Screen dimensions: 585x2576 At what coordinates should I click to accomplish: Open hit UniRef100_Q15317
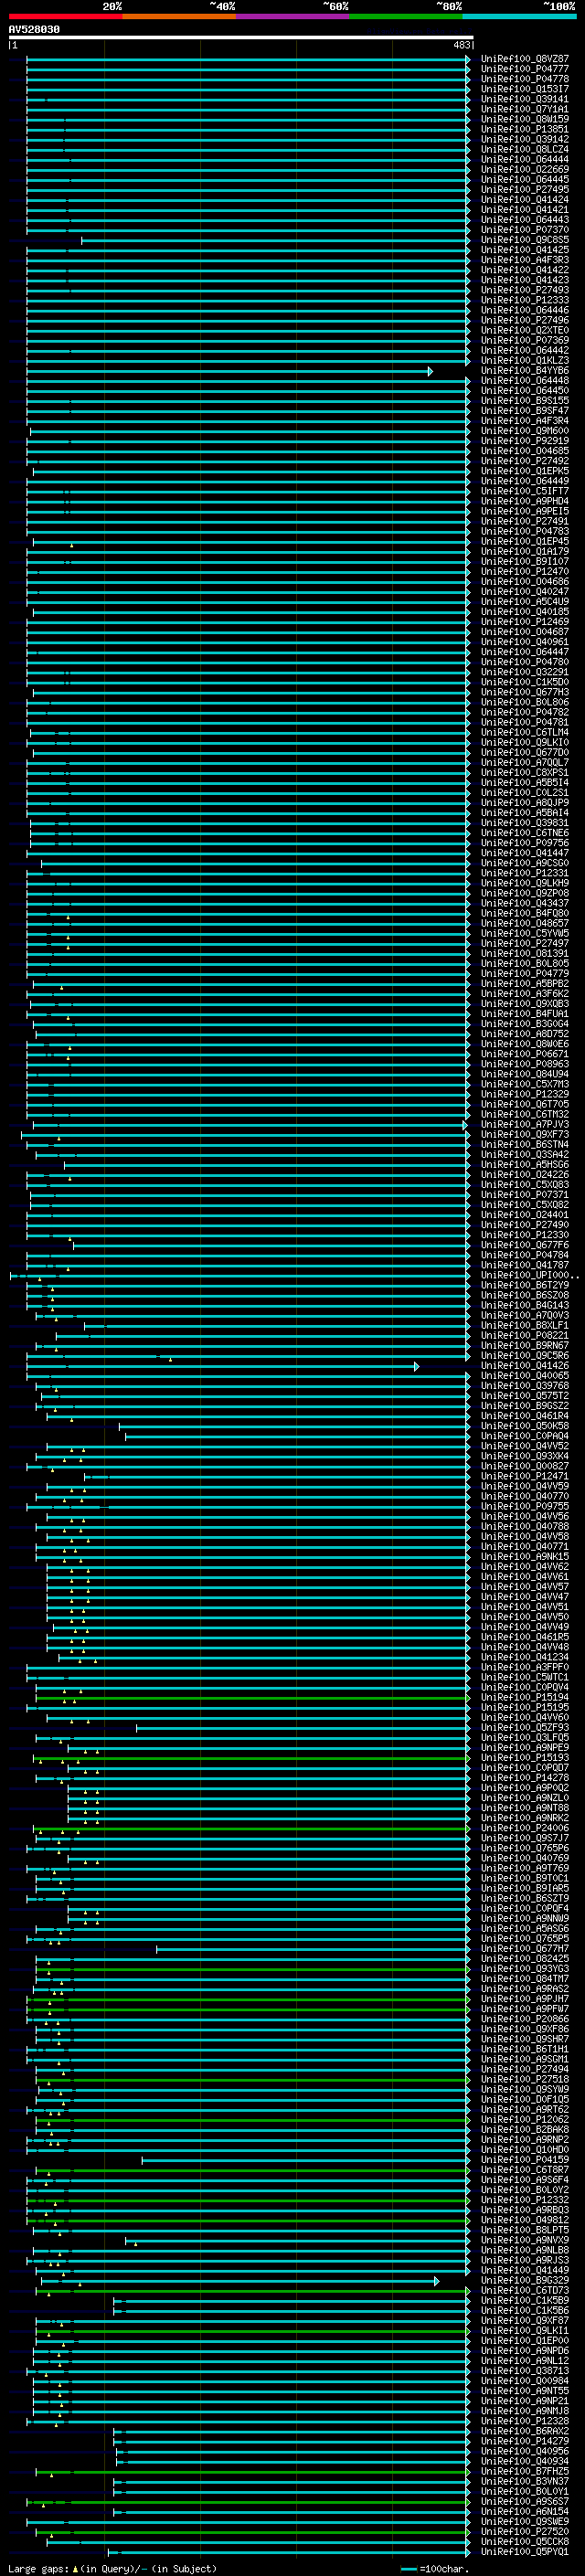(x=524, y=89)
